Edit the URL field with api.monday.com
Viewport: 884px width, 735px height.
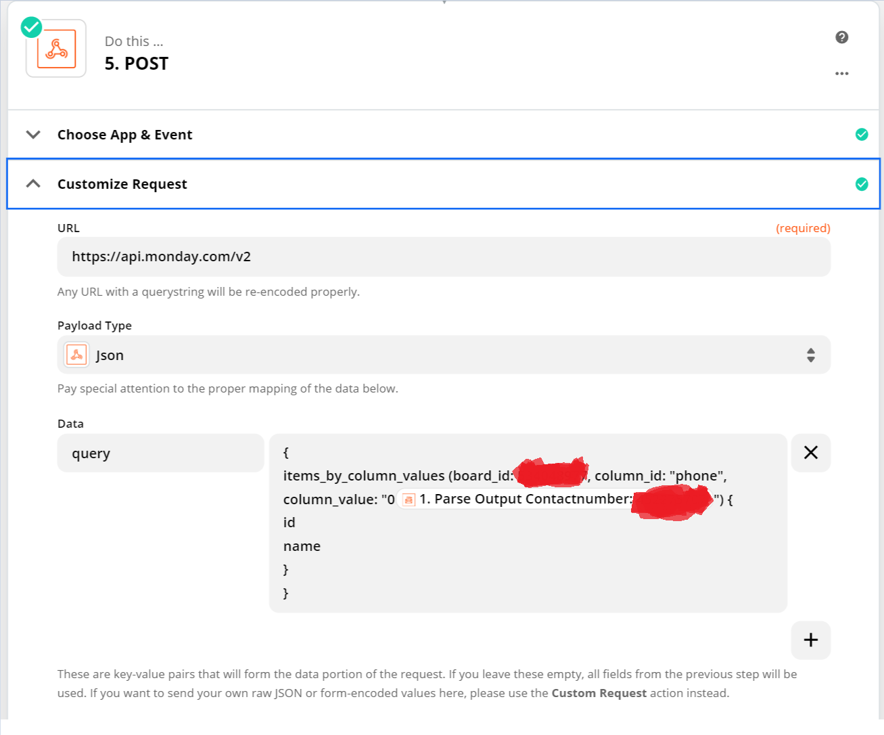[444, 257]
